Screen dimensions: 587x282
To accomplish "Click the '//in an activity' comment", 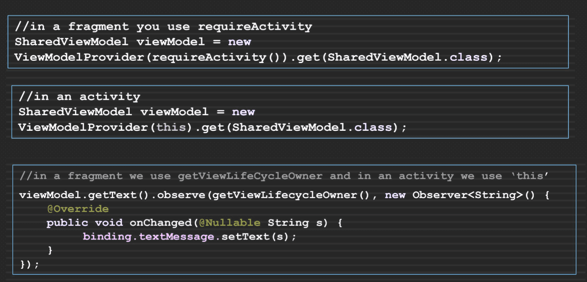I will pos(79,97).
